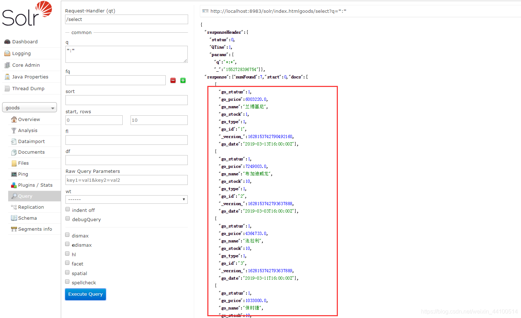
Task: Enable the edismax checkbox
Action: [x=67, y=244]
